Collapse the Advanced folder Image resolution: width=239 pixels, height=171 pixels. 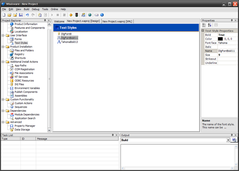(3, 122)
